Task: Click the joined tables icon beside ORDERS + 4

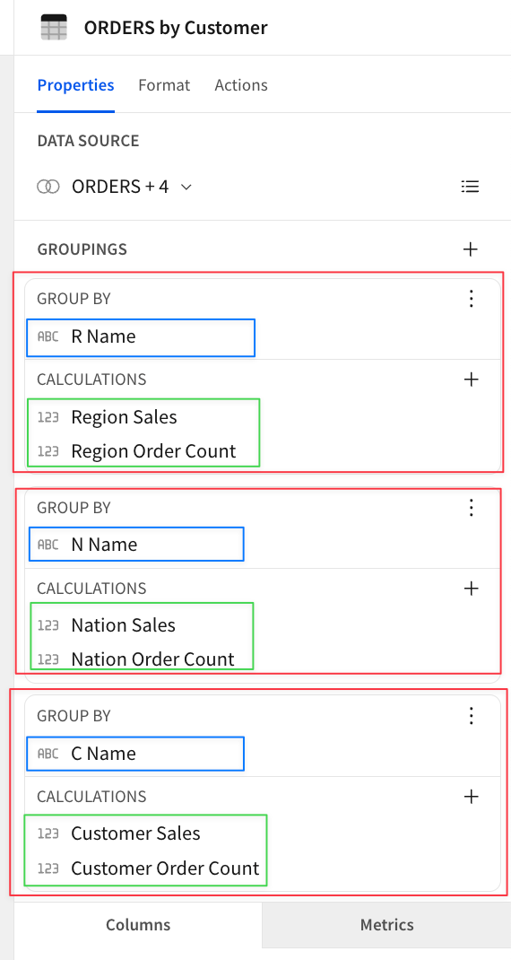Action: pos(48,187)
